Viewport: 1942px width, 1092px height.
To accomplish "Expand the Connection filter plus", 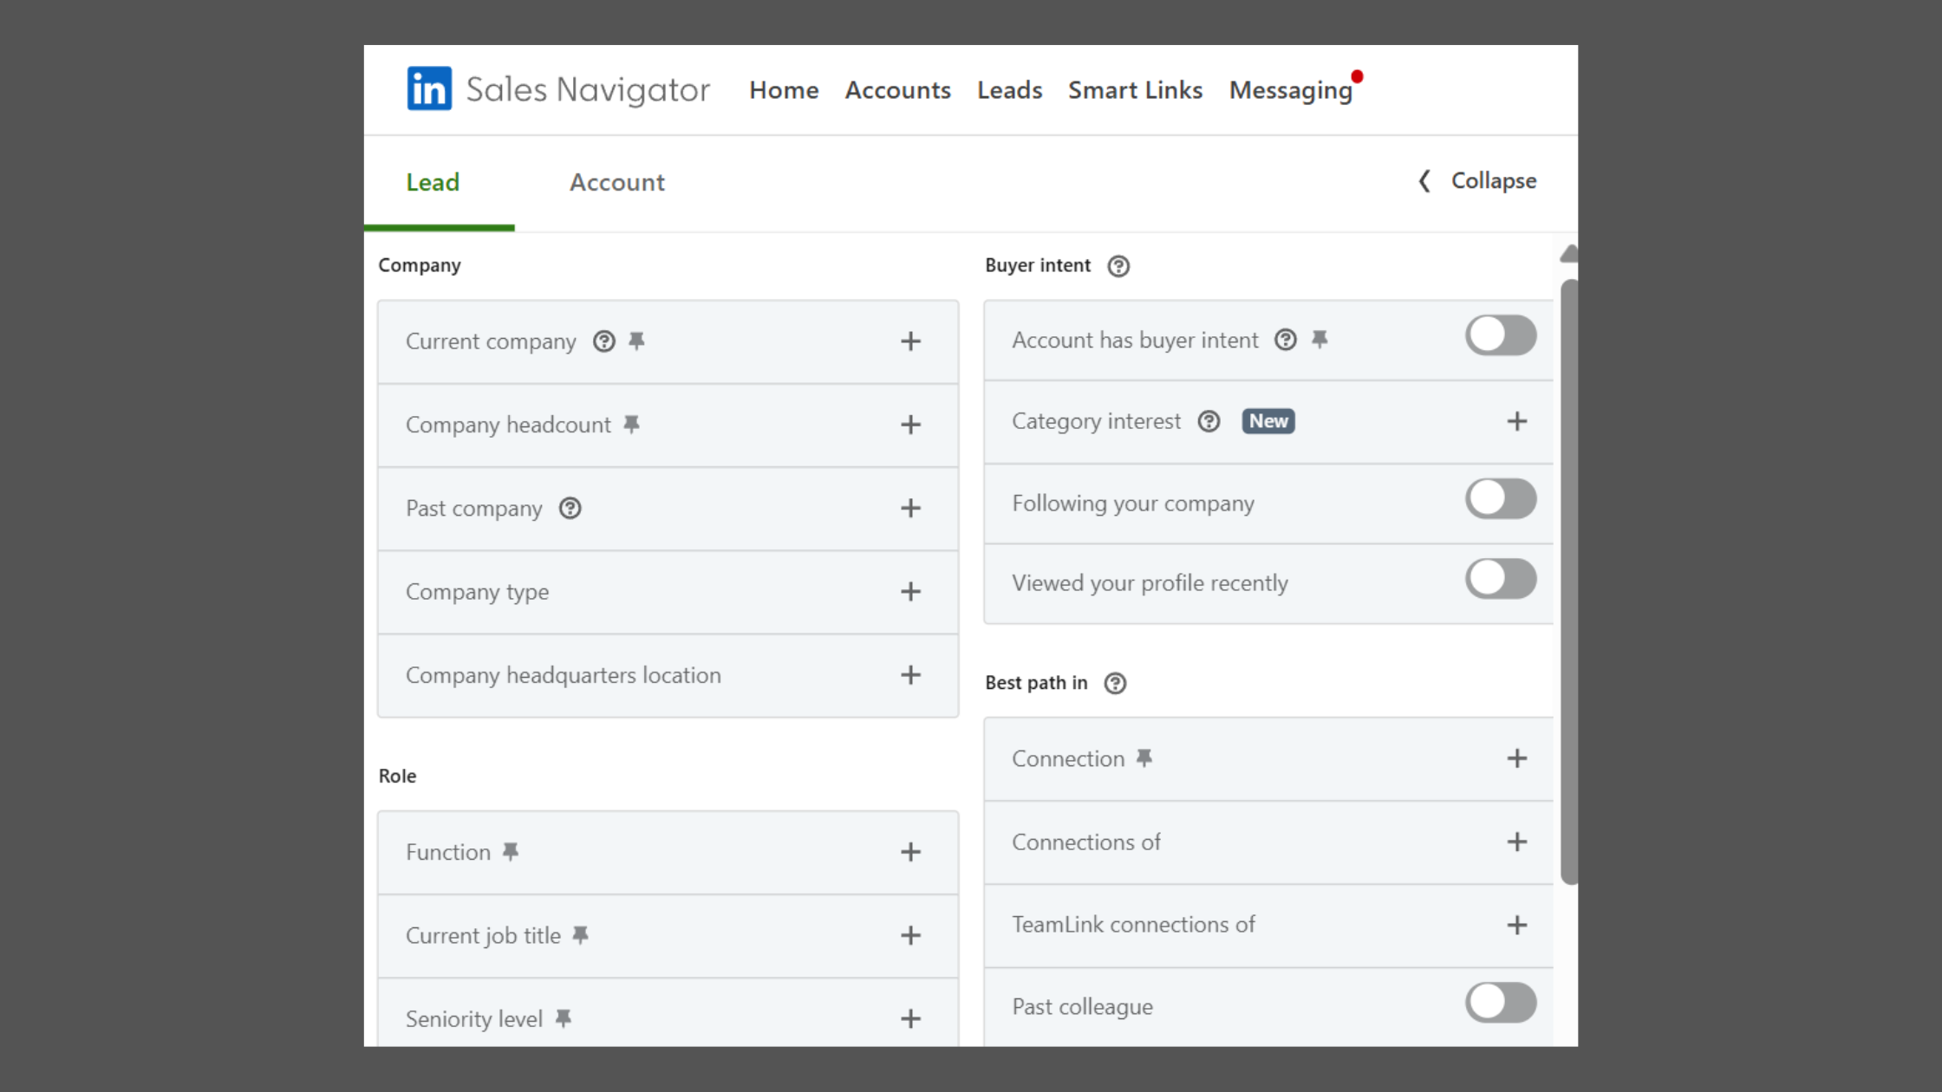I will 1517,758.
